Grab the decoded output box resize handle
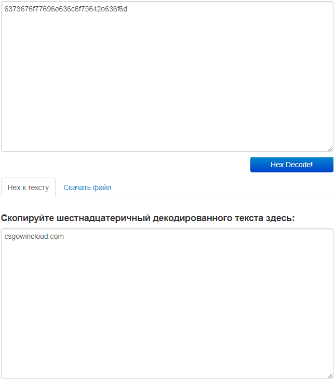Screen dimensions: 335x379 [x=330, y=376]
